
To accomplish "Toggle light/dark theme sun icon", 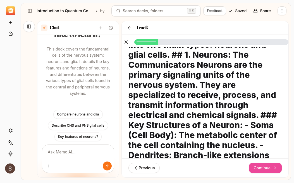I will point(11,154).
